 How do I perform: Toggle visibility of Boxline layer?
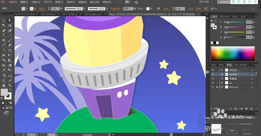(x=213, y=87)
